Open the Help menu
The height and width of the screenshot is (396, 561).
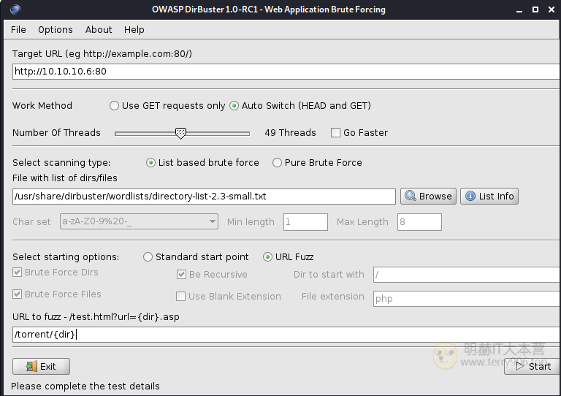click(134, 30)
